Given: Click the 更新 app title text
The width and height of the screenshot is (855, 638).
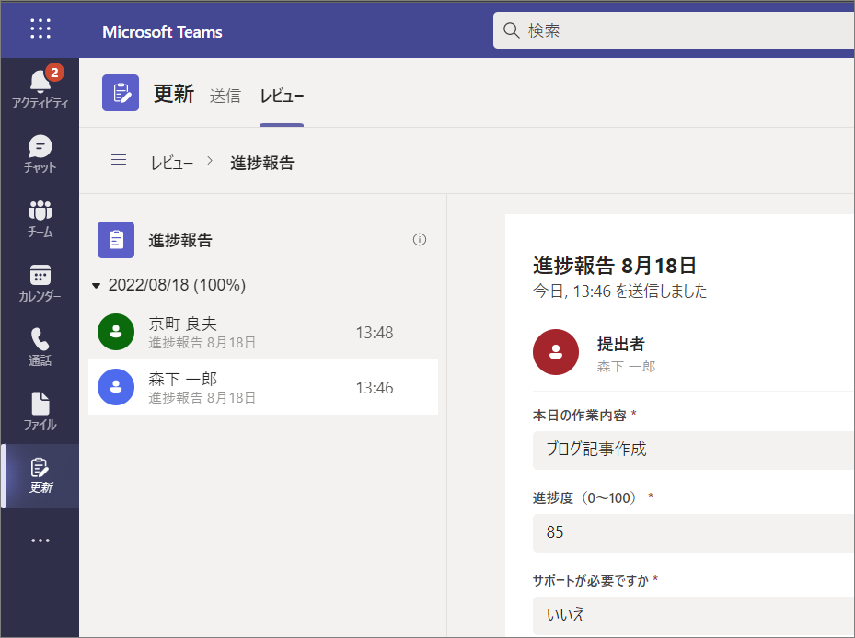Looking at the screenshot, I should 174,94.
